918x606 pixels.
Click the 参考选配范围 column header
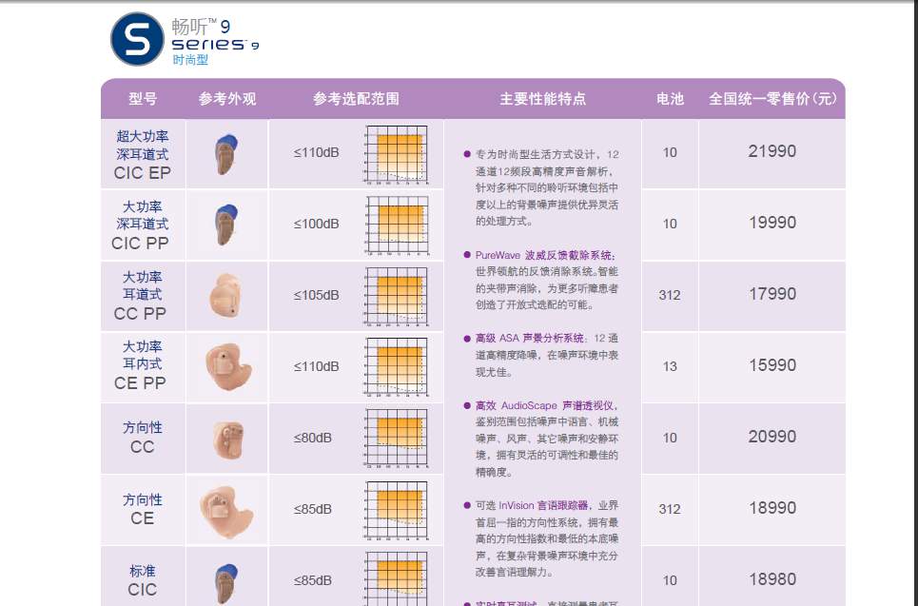356,98
